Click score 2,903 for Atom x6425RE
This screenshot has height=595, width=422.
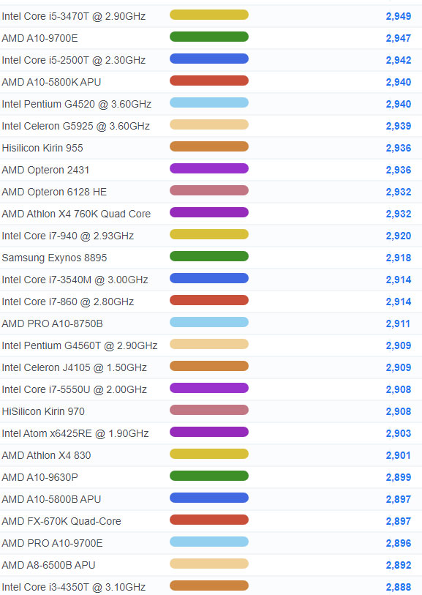[399, 434]
